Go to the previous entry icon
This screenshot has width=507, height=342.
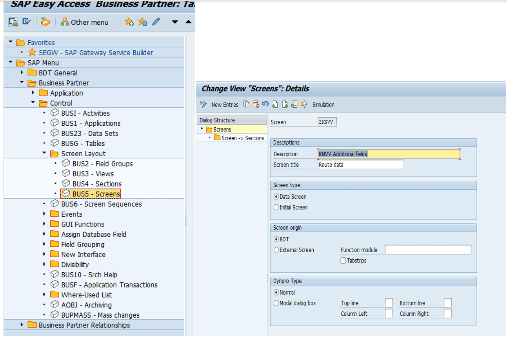pos(275,104)
